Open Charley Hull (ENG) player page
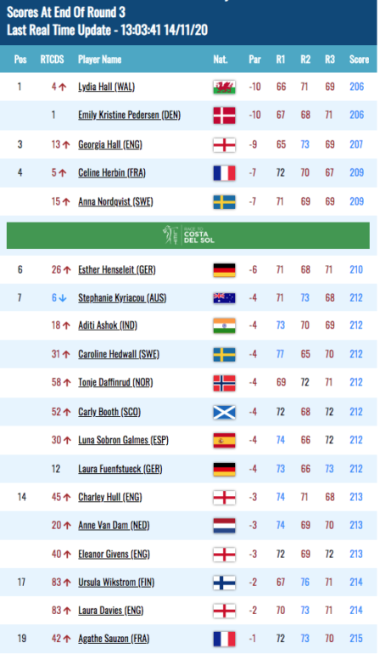The height and width of the screenshot is (654, 380). click(x=110, y=497)
